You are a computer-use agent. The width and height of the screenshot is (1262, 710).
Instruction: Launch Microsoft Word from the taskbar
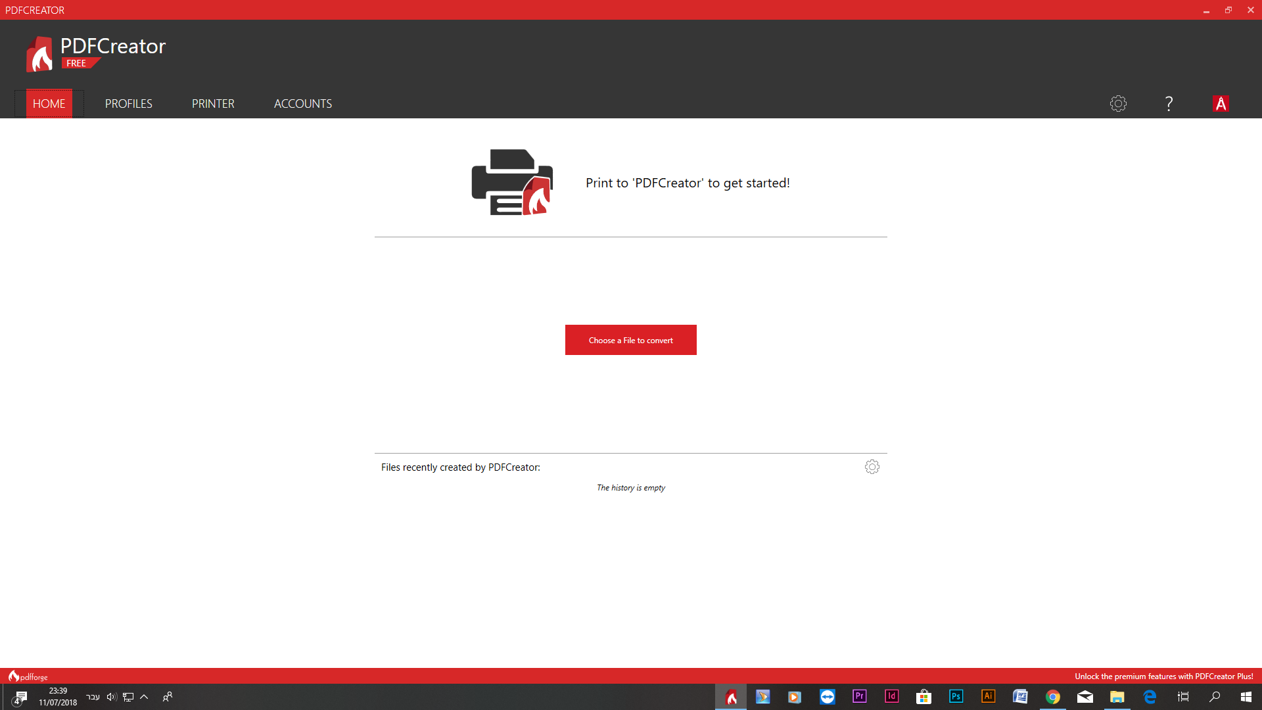point(1021,697)
